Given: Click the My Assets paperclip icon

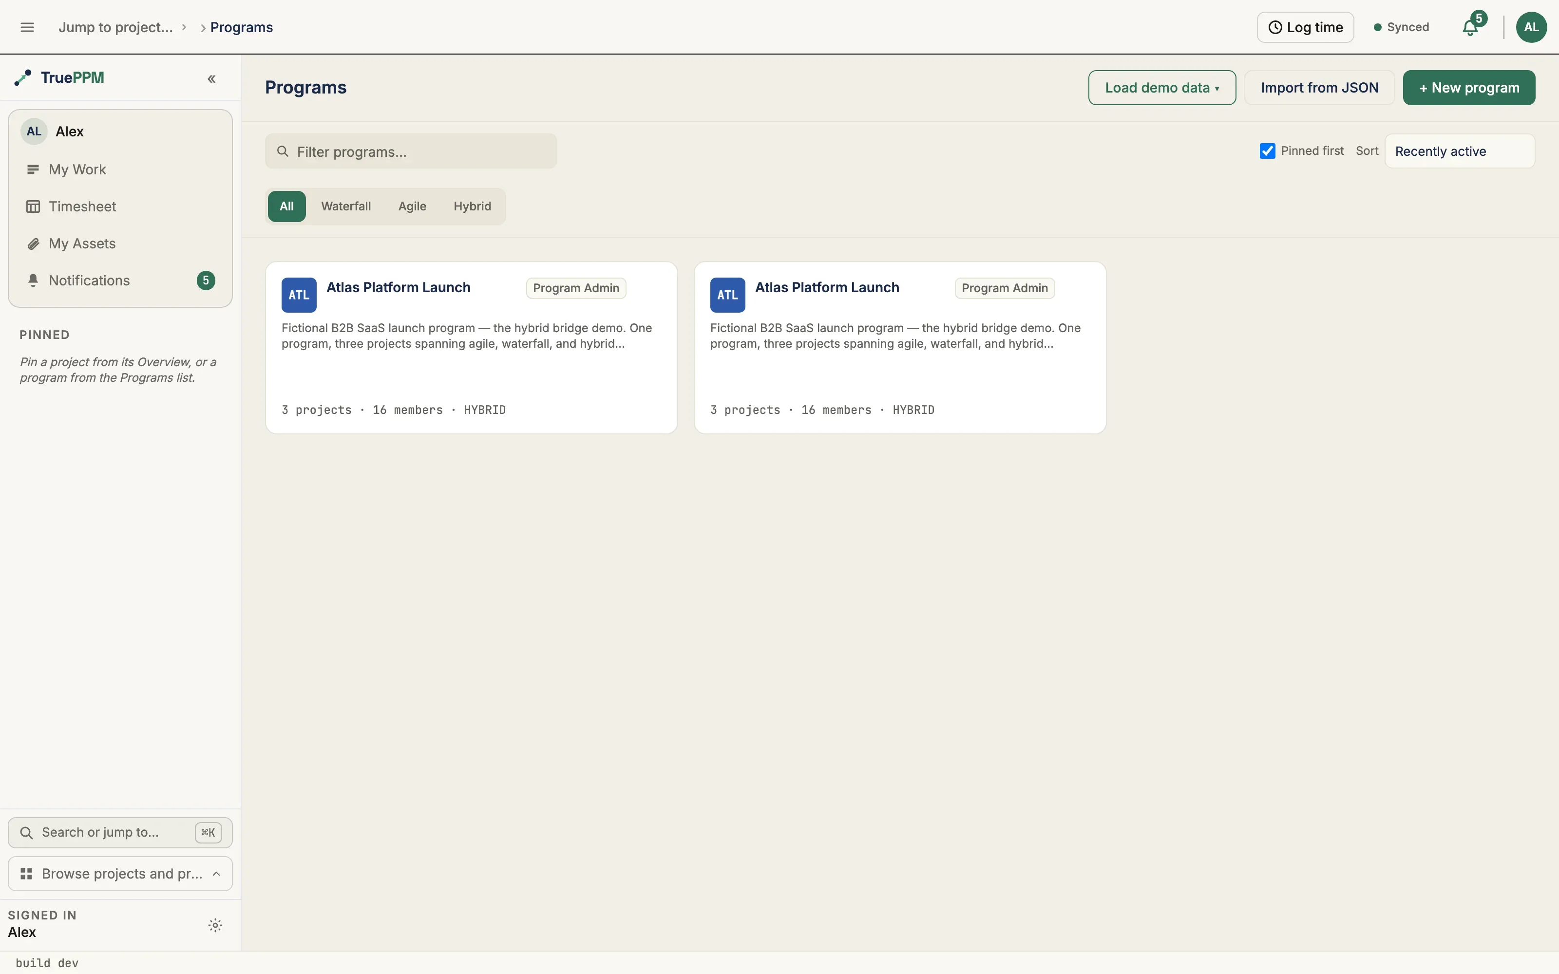Looking at the screenshot, I should point(33,243).
